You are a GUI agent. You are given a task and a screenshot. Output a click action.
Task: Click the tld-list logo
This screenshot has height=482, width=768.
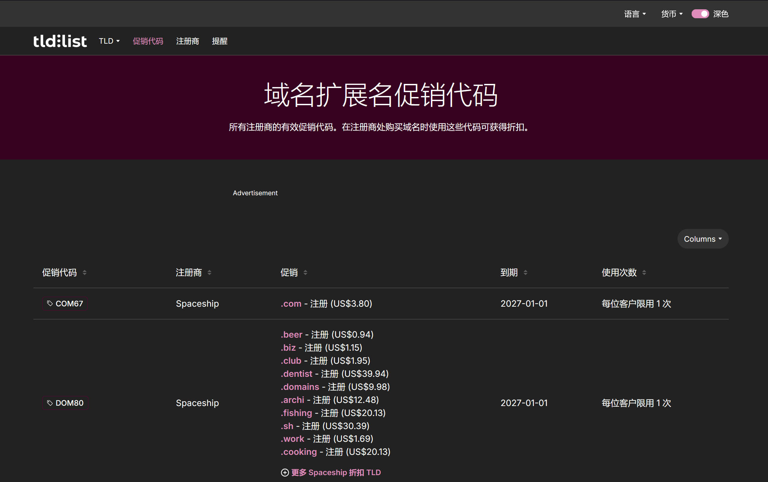tap(60, 41)
